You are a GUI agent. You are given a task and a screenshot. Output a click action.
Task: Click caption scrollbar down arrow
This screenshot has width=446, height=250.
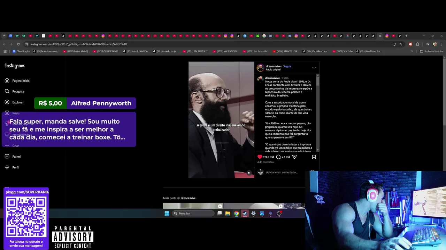pyautogui.click(x=317, y=150)
